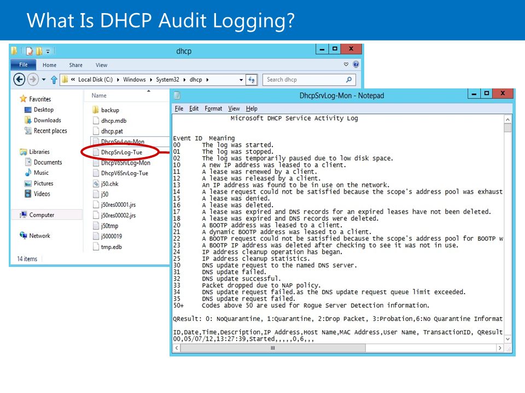
Task: Open the Notepad View menu
Action: (234, 109)
